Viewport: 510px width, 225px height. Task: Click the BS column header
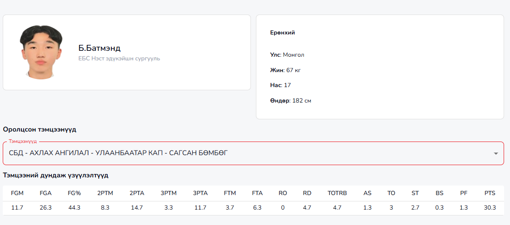point(439,193)
